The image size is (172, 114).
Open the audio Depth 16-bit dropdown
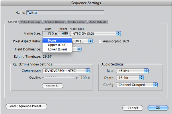point(130,78)
